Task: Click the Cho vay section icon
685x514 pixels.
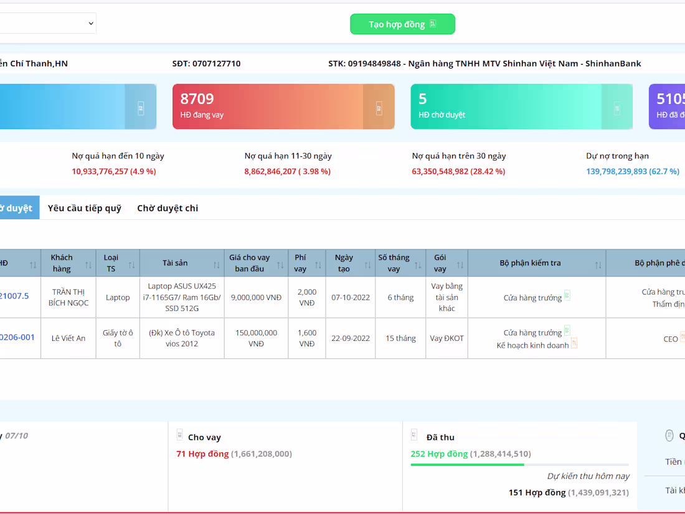Action: [179, 435]
